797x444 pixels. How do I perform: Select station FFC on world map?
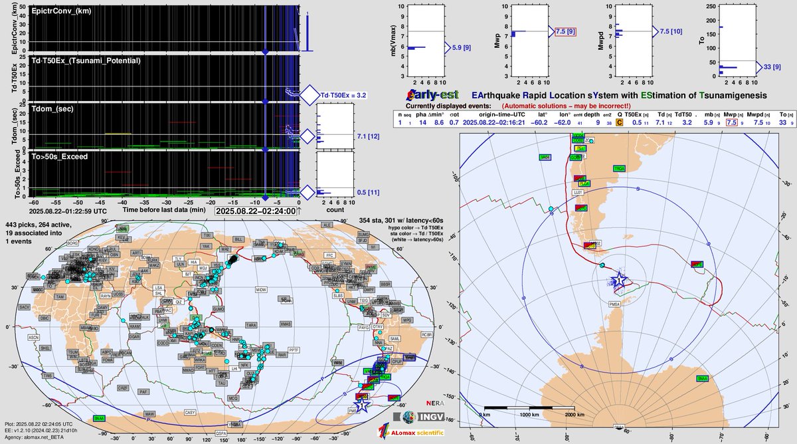[329, 255]
